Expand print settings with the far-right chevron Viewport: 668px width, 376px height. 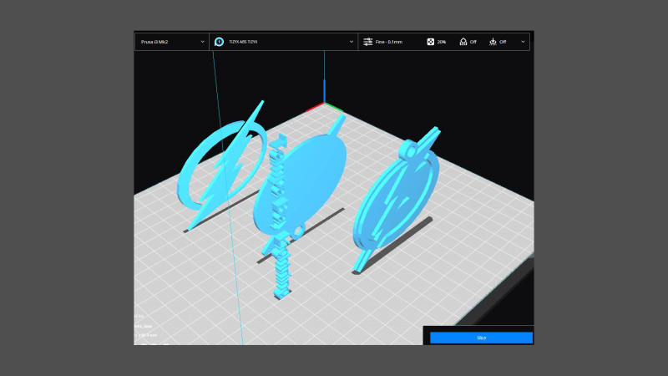[x=524, y=41]
